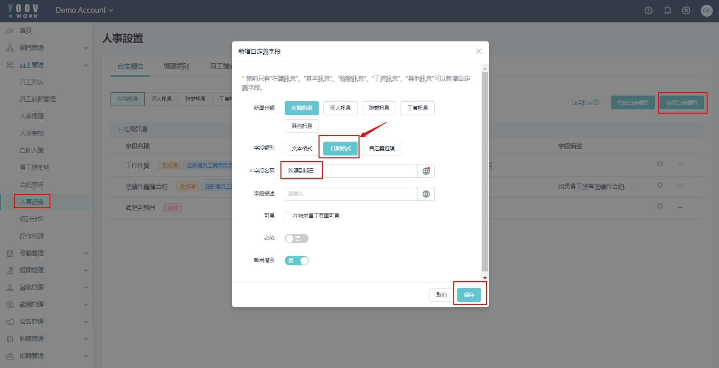Image resolution: width=719 pixels, height=368 pixels.
Task: Click the dialog's vertical scrollbar
Action: (485, 171)
